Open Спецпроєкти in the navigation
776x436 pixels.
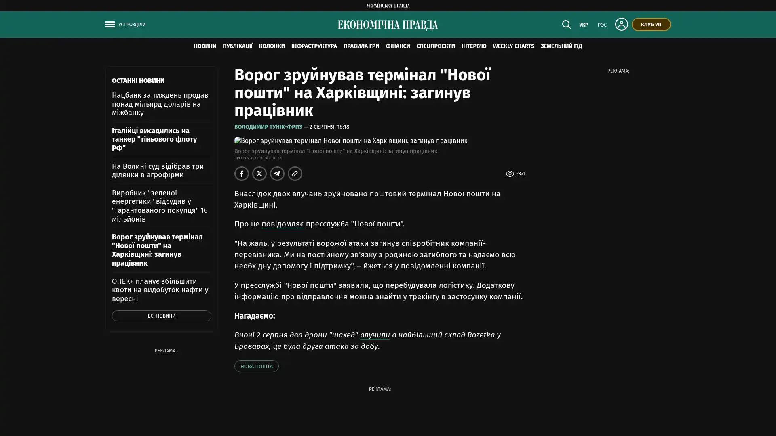(436, 46)
